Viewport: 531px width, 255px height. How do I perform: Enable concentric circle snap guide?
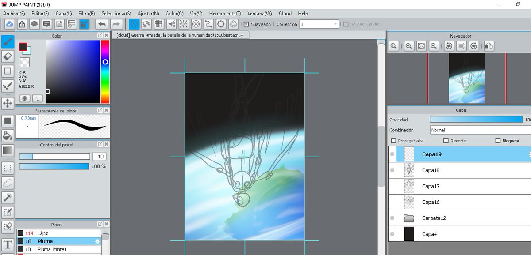[196, 24]
